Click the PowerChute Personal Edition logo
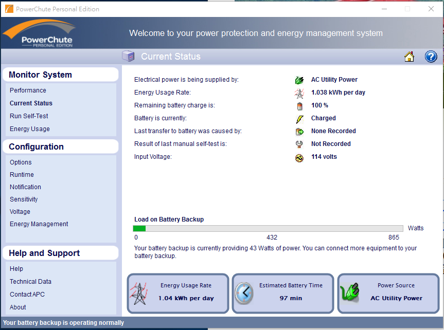The height and width of the screenshot is (330, 444). click(39, 33)
